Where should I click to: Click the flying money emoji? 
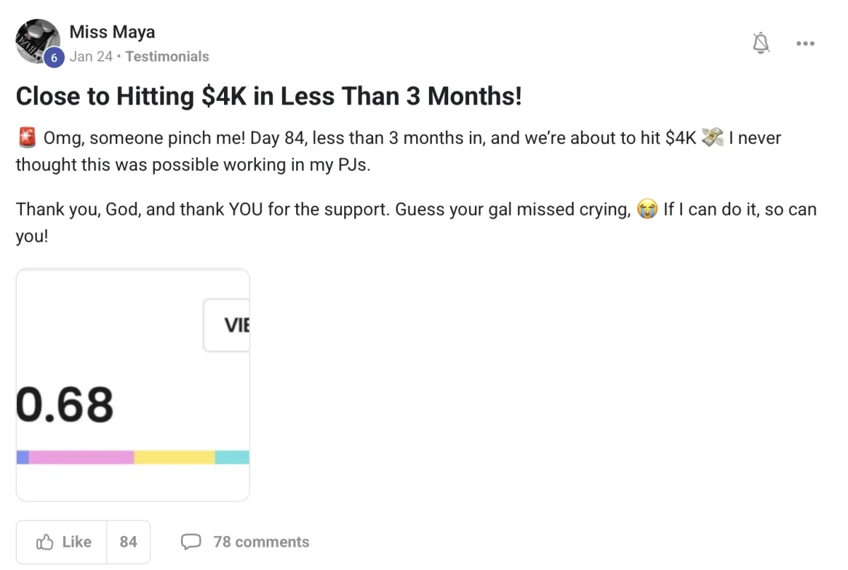click(712, 138)
